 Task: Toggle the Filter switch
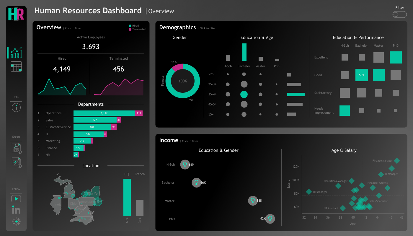pos(399,14)
